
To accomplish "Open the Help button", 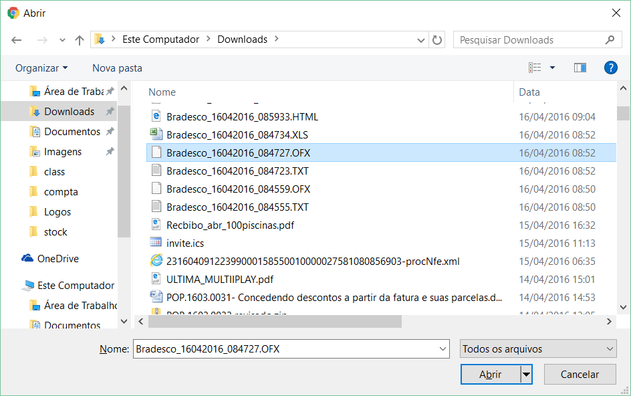I will [x=610, y=68].
